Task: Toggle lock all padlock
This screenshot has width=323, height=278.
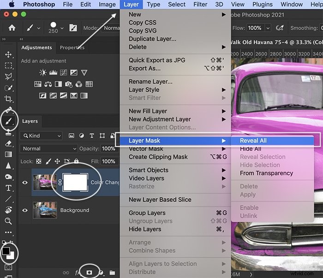Action: coord(77,161)
